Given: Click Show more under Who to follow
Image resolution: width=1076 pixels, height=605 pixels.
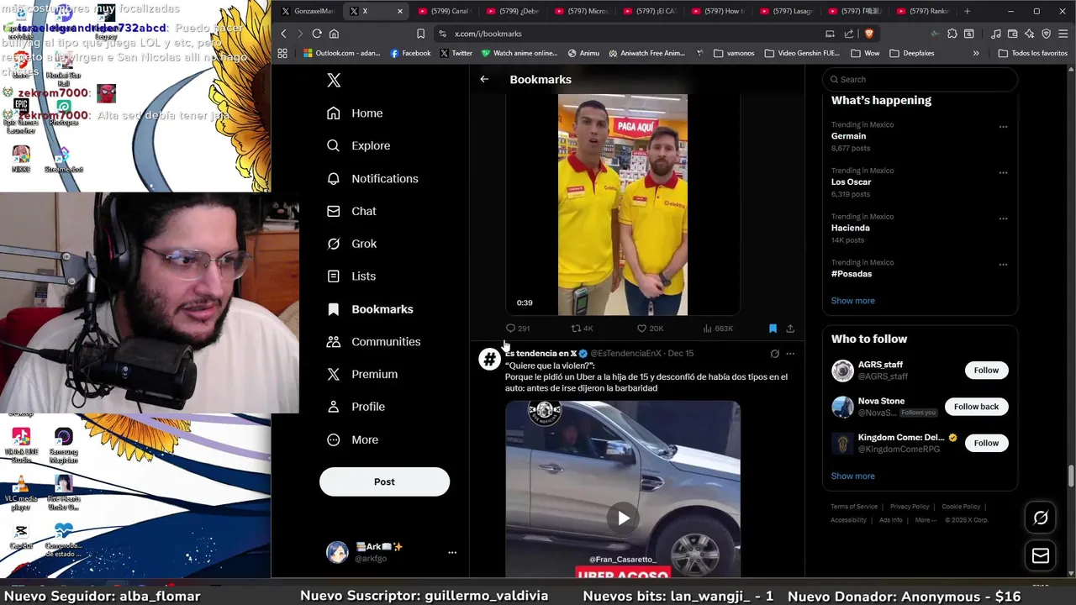Looking at the screenshot, I should (x=852, y=476).
